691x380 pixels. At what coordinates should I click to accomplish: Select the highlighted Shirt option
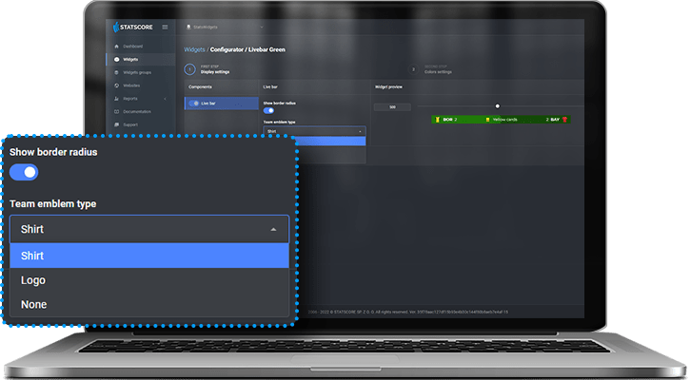[148, 256]
